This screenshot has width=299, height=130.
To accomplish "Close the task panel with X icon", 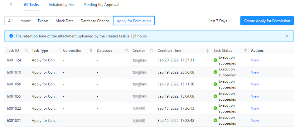I will tap(11, 5).
